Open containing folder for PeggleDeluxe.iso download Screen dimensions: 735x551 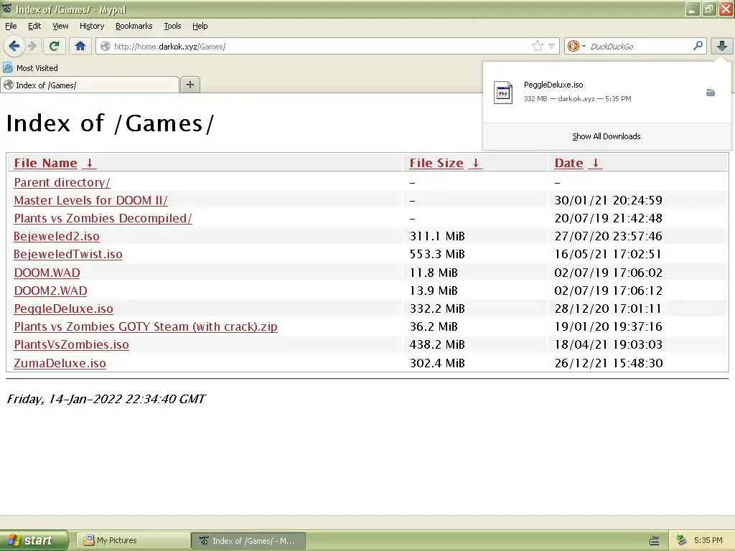[x=711, y=93]
